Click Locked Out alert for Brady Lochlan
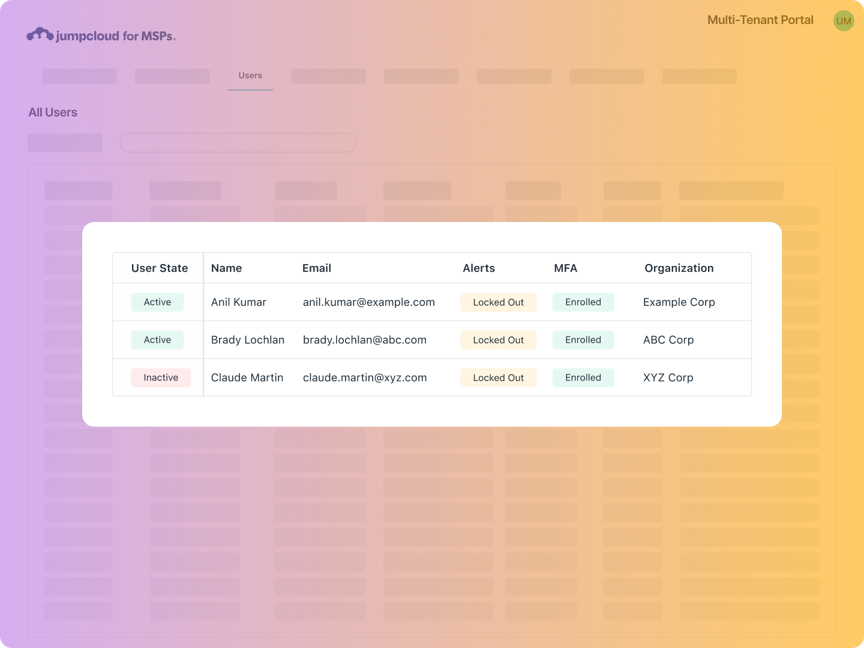Image resolution: width=864 pixels, height=648 pixels. point(499,340)
